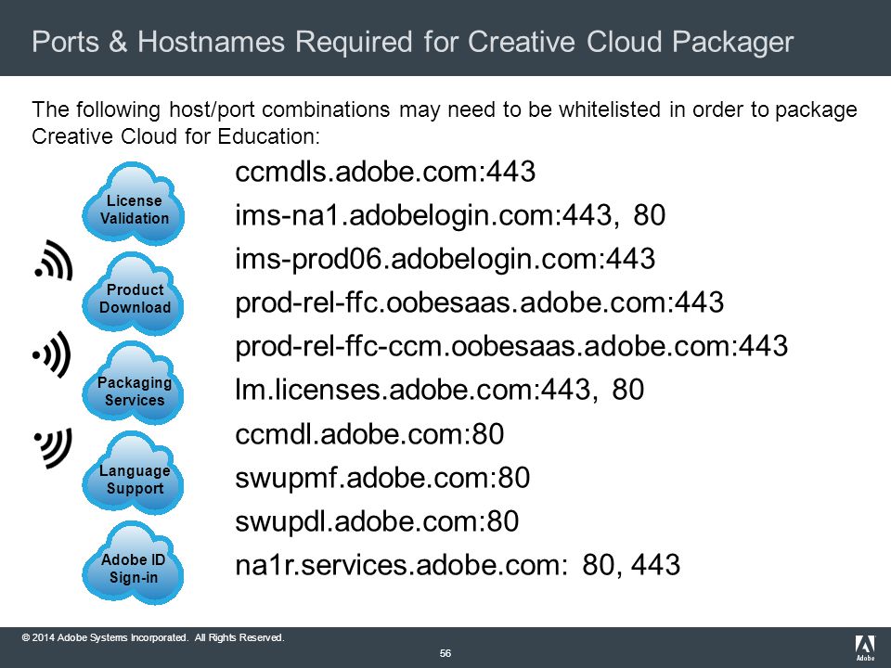891x668 pixels.
Task: Click the intro sentence starting 'The following host/port combinations'
Action: [445, 122]
